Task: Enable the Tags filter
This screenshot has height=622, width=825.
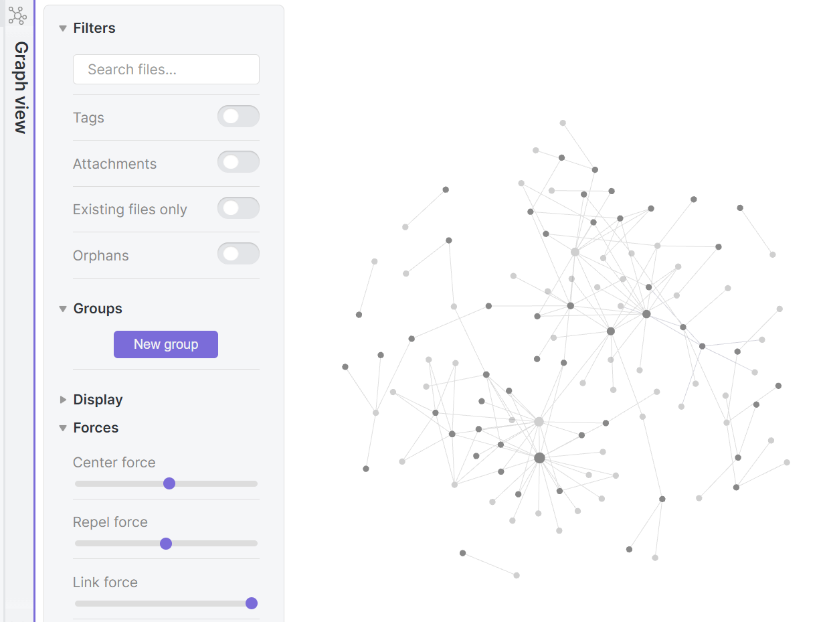Action: (x=238, y=116)
